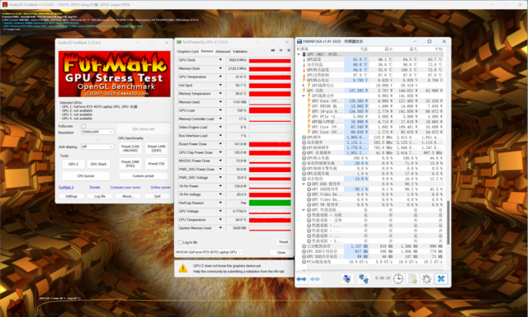Open FurMark CPU burner tool
Viewport: 528px width, 317px height.
(x=86, y=176)
